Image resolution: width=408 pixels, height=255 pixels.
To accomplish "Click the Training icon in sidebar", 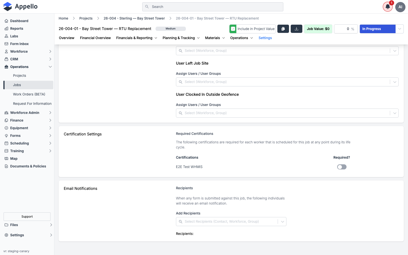I will point(6,151).
